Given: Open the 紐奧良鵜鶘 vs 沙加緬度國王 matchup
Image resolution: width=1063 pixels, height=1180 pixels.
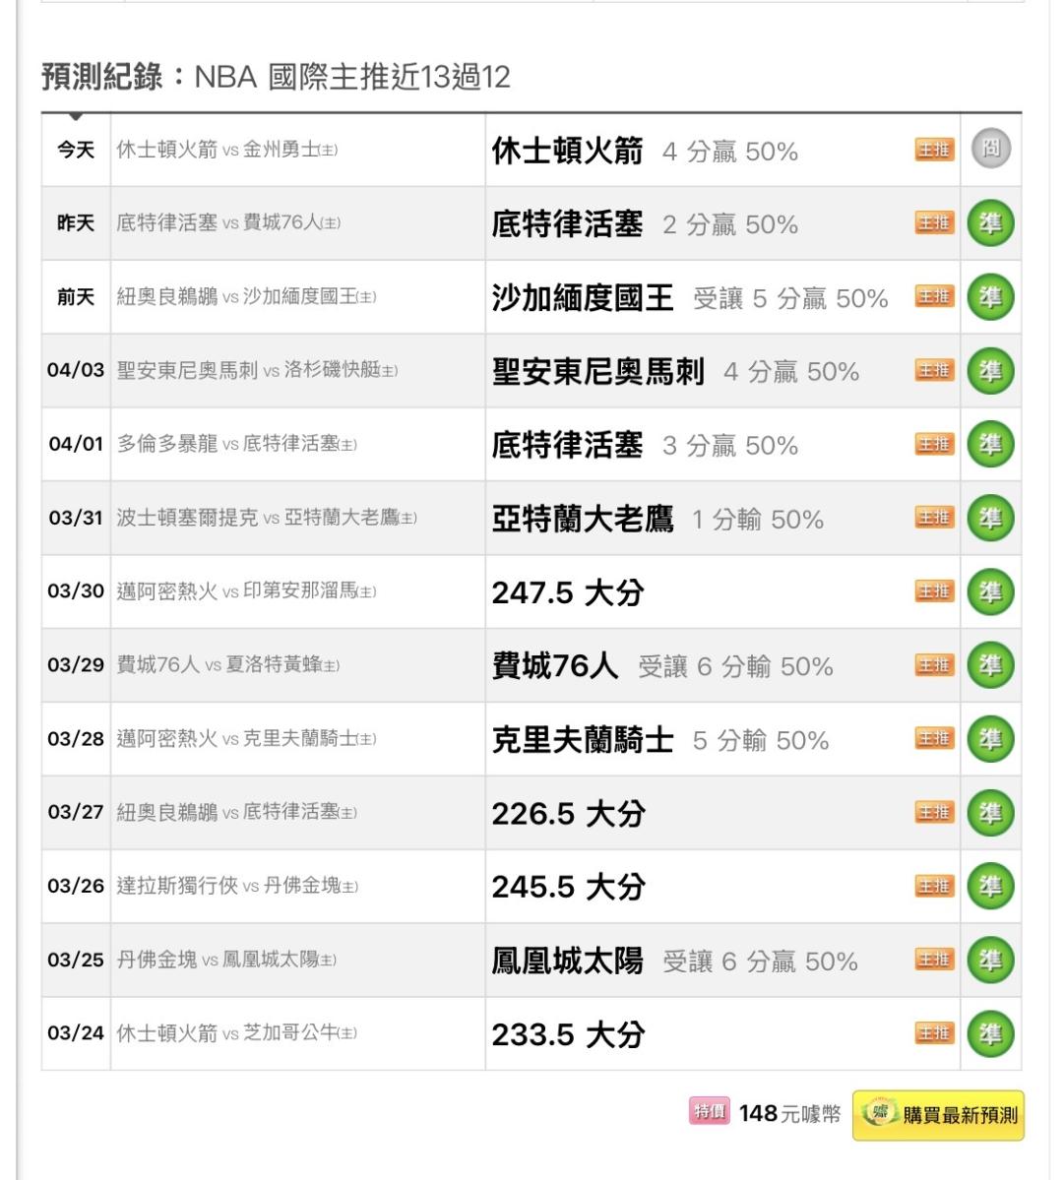Looking at the screenshot, I should [246, 297].
